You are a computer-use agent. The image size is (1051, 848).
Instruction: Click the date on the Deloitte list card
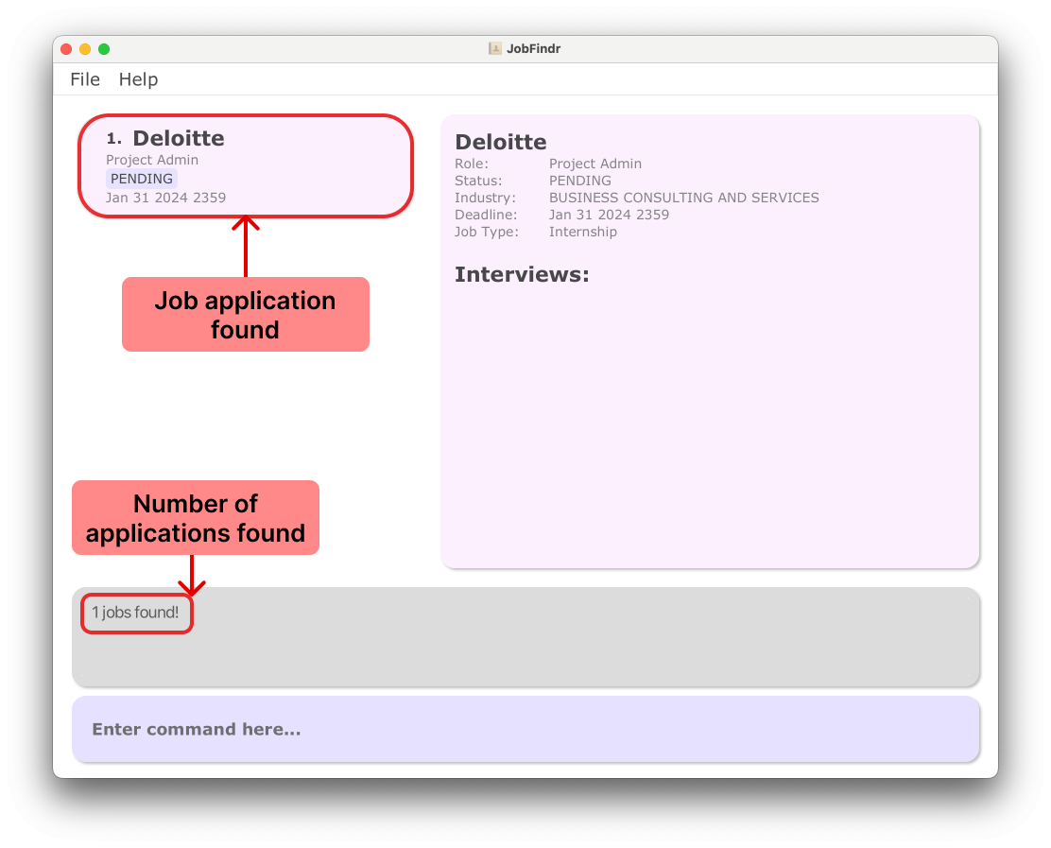[x=165, y=198]
